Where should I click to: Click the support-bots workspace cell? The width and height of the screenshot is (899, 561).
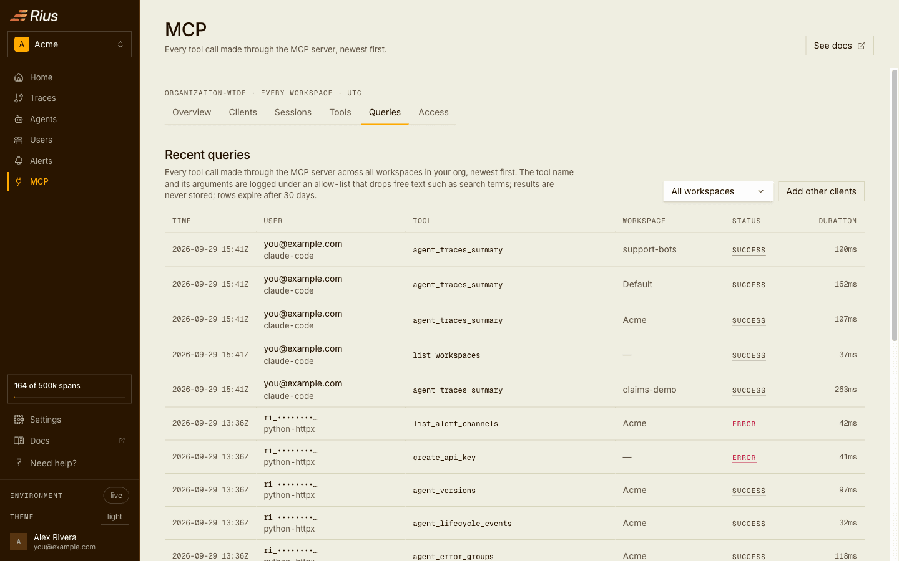pyautogui.click(x=649, y=249)
